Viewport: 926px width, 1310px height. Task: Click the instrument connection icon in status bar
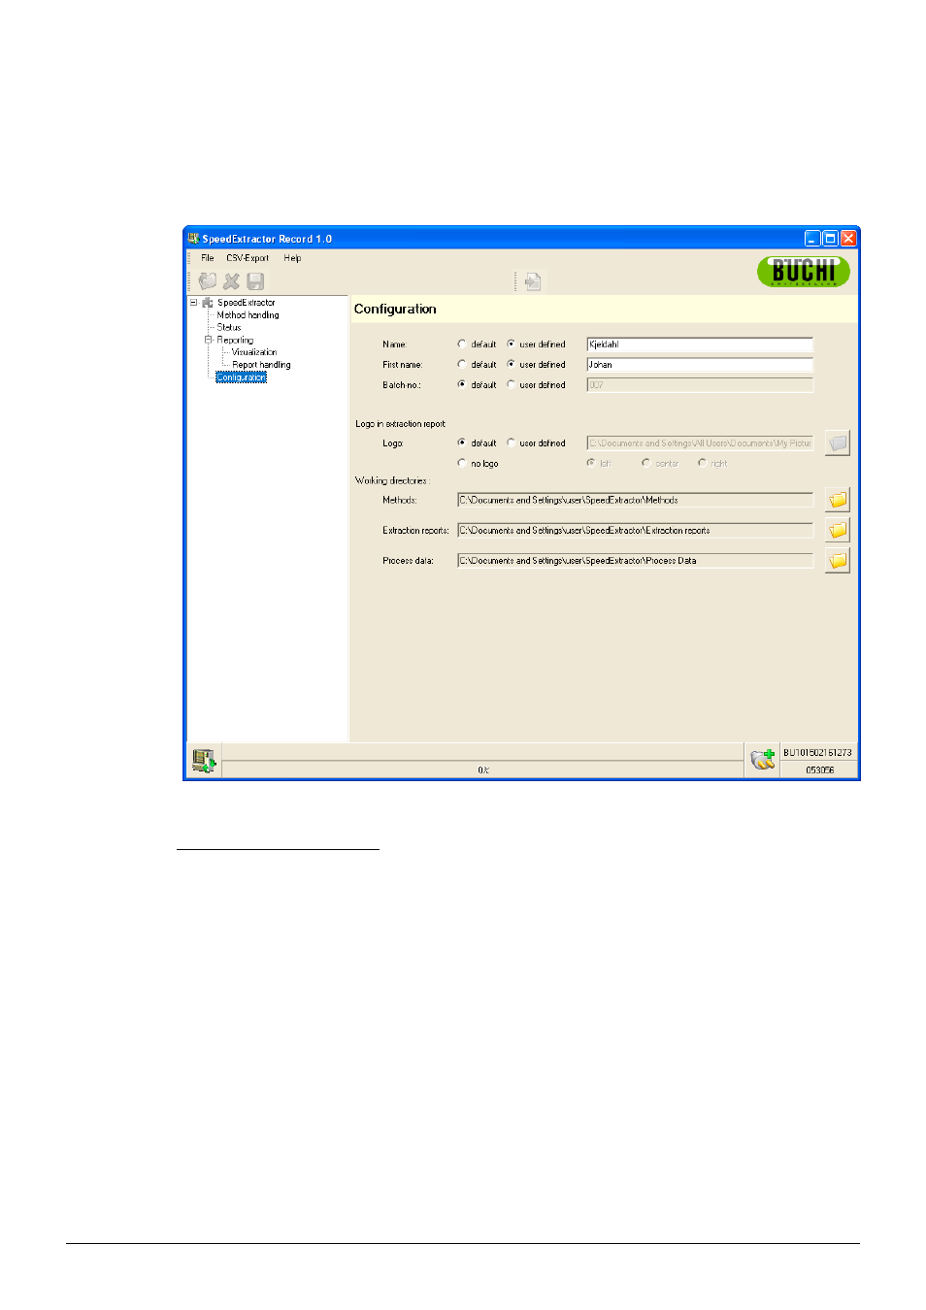click(203, 761)
